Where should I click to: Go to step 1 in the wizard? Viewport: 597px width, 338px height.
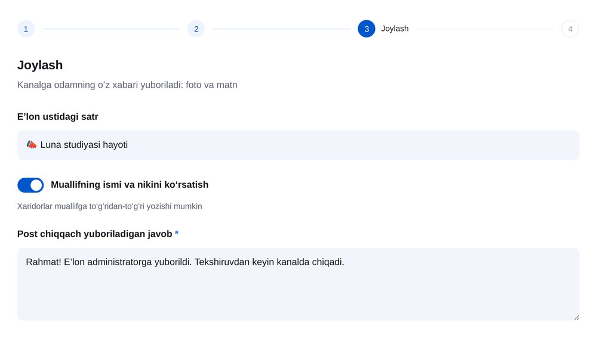pos(26,29)
